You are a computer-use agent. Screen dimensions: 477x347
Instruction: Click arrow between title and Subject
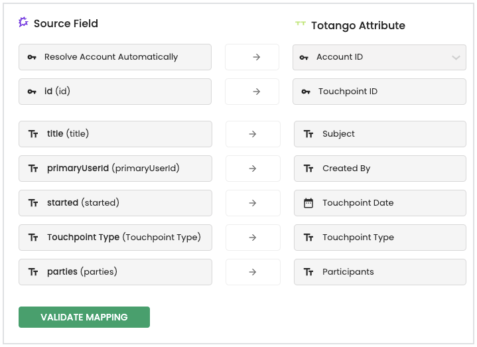tap(253, 134)
